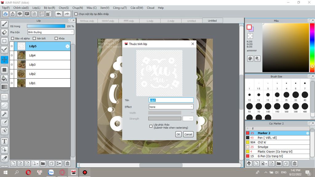Select the Magic Wand tool
This screenshot has height=177, width=315.
tap(4, 114)
